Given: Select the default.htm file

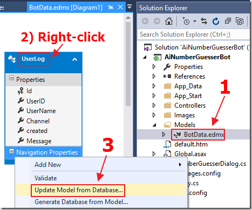Looking at the screenshot, I should [191, 144].
